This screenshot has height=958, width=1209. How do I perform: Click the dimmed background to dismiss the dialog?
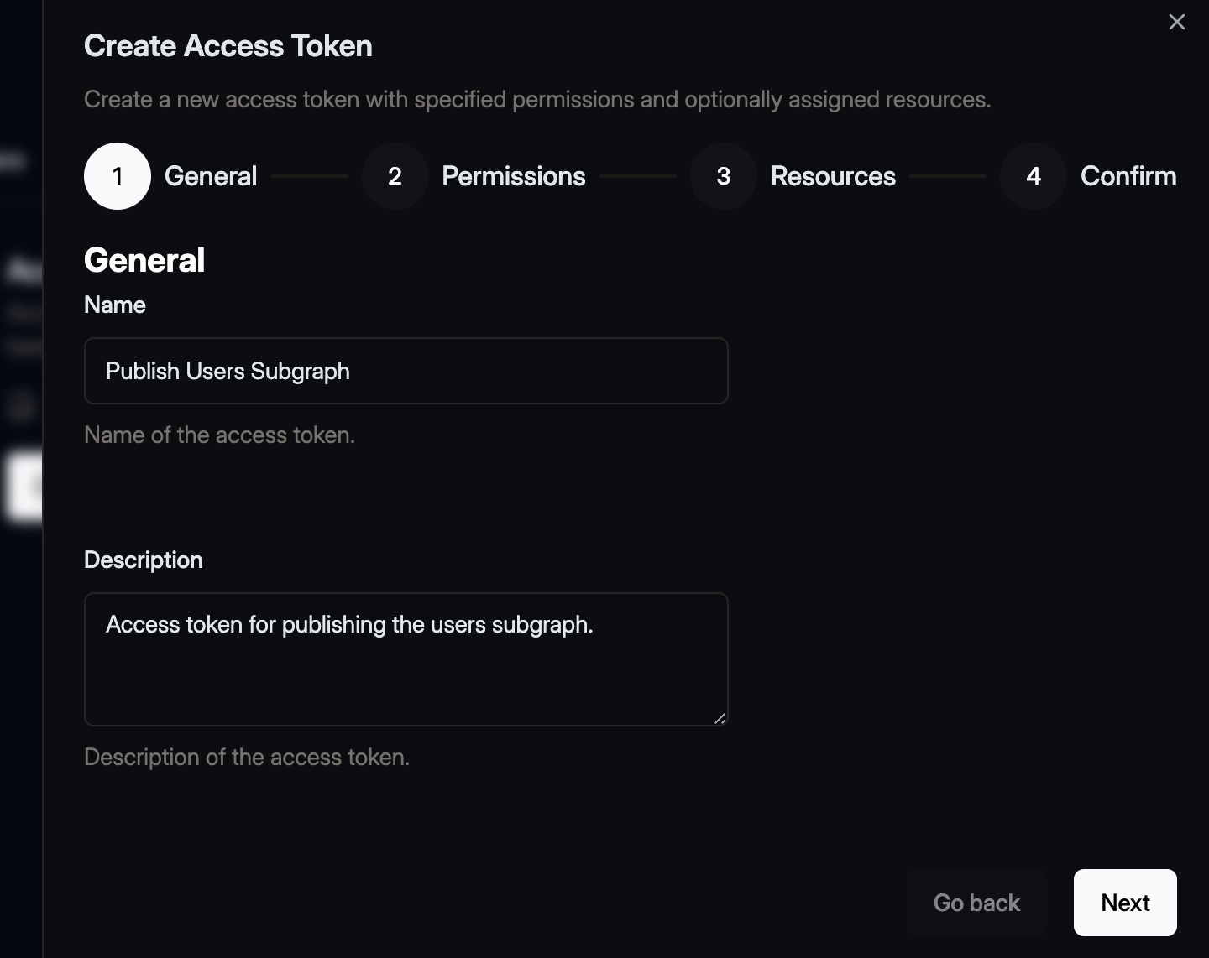click(x=21, y=755)
